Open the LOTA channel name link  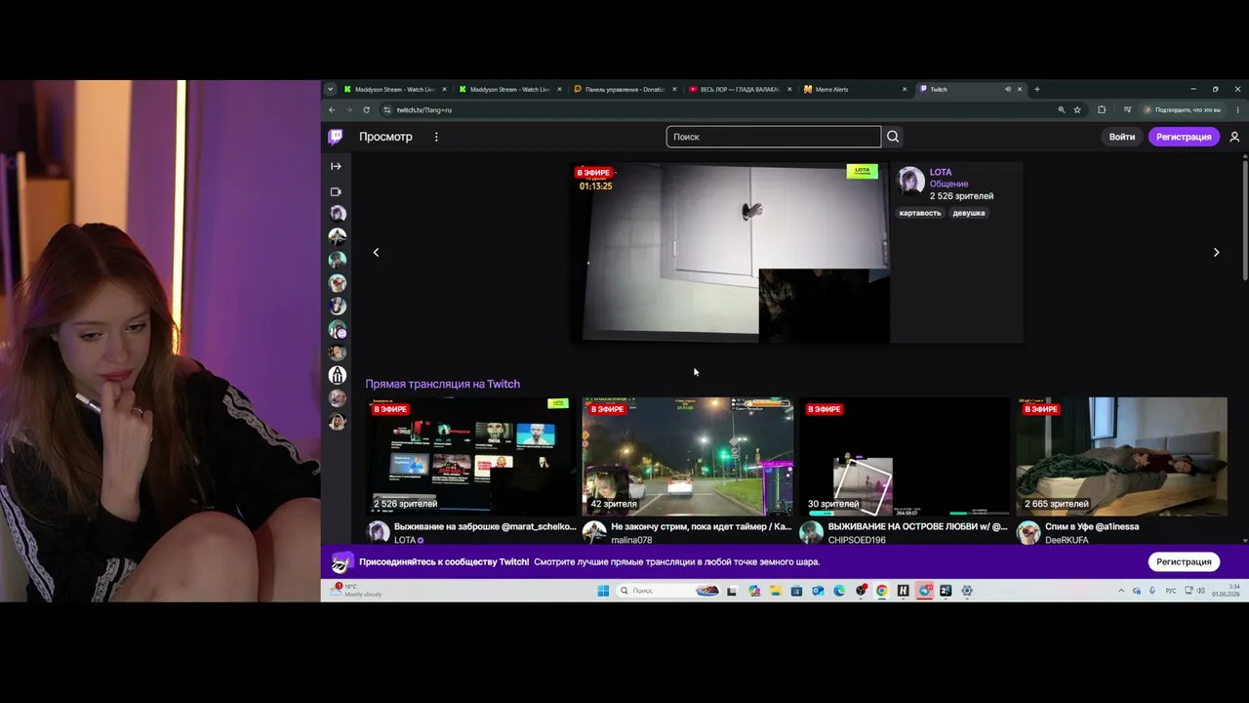(941, 172)
